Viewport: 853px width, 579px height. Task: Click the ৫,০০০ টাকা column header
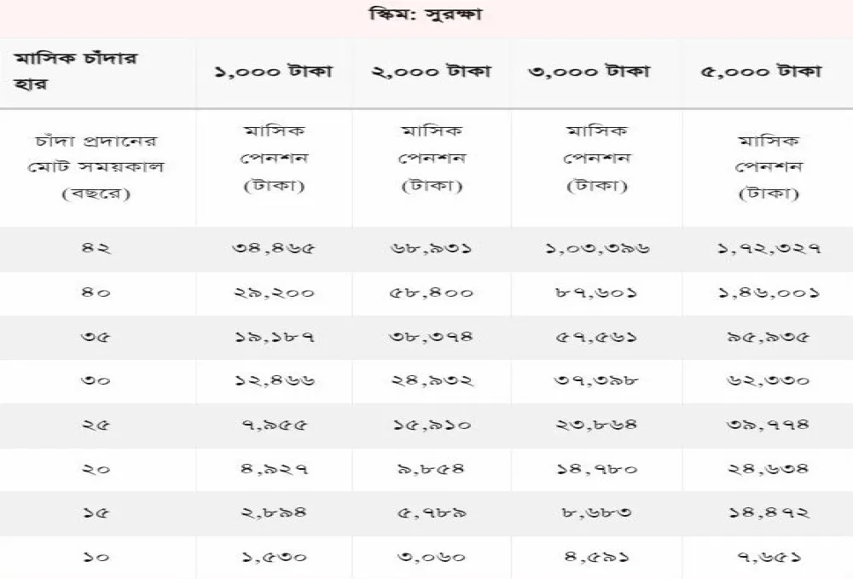(761, 72)
